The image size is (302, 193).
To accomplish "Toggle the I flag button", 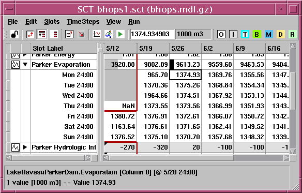I will click(x=233, y=35).
